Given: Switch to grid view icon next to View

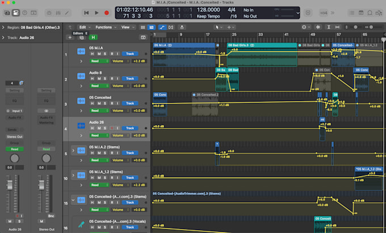Looking at the screenshot, I should click(143, 27).
